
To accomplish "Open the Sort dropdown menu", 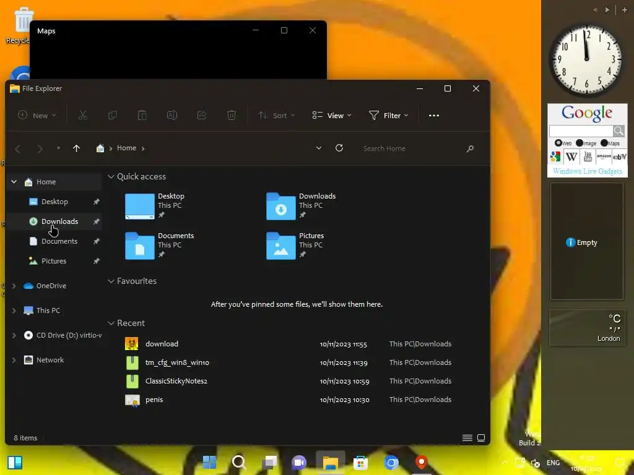I will click(277, 116).
